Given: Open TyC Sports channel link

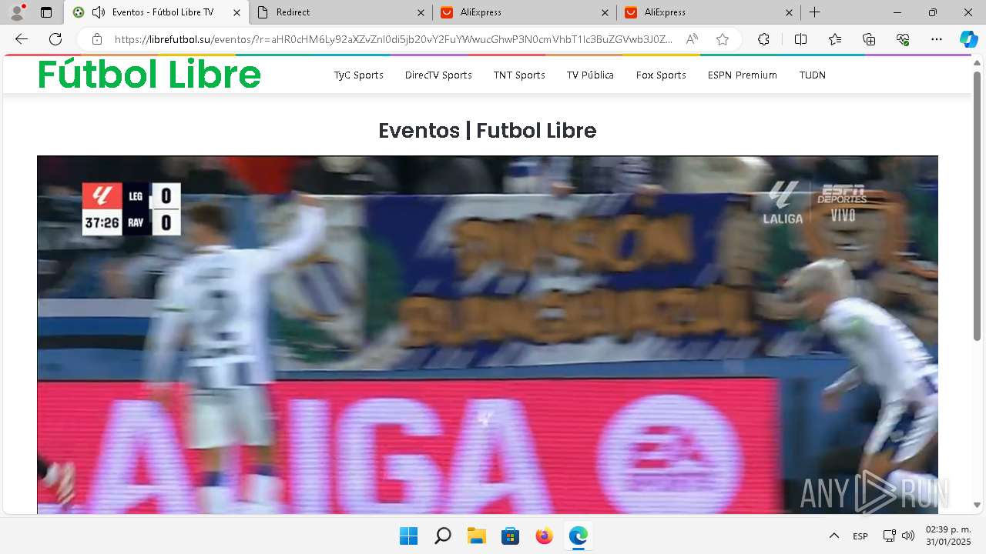Looking at the screenshot, I should (358, 75).
